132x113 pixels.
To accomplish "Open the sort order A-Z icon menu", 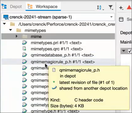I will tap(100, 8).
